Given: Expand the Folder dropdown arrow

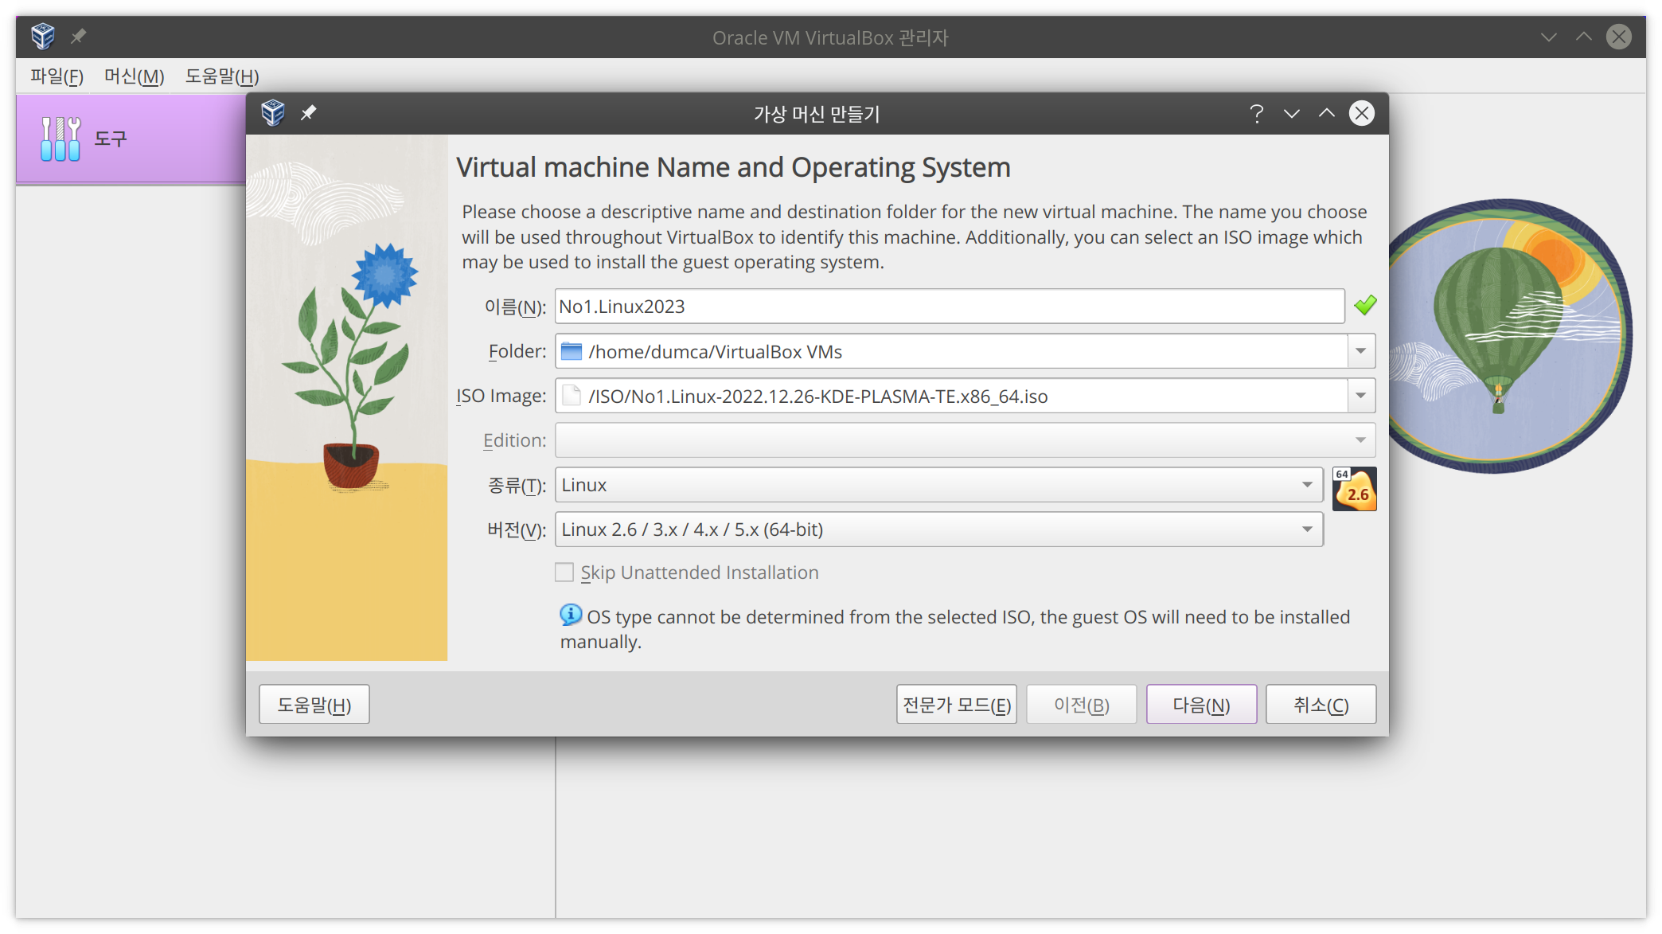Looking at the screenshot, I should tap(1361, 351).
